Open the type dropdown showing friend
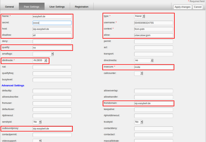The width and height of the screenshot is (206, 142). point(139,16)
